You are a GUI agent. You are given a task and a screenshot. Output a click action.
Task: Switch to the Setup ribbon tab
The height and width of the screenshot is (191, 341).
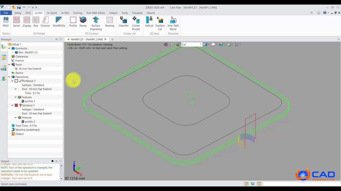[x=18, y=13]
